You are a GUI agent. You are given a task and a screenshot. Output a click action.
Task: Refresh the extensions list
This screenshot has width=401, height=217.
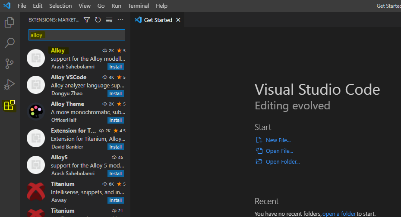point(98,20)
